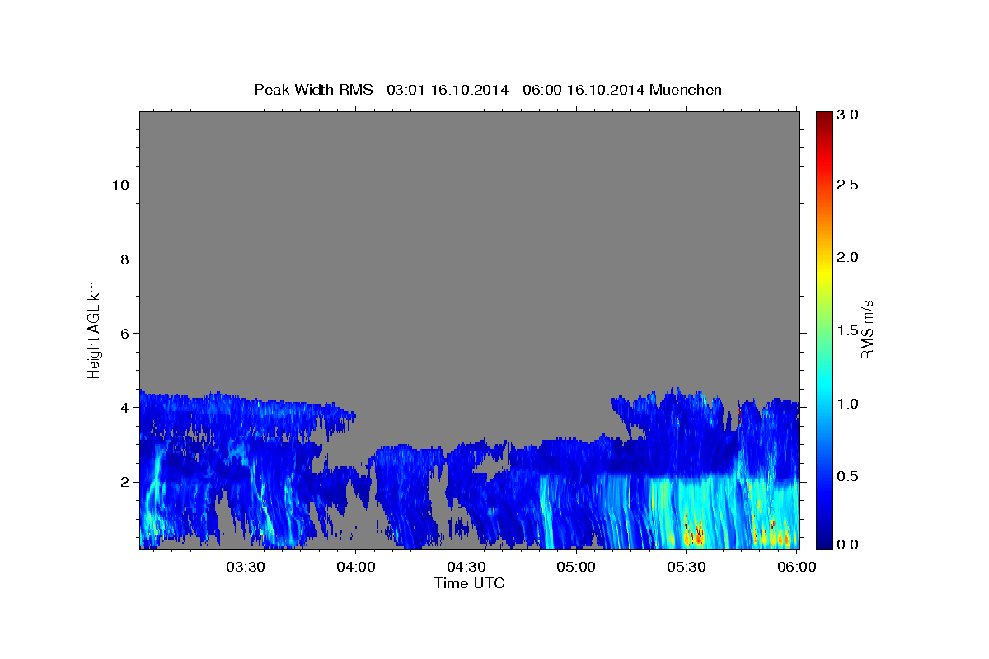Click the 05:00 time tick label
This screenshot has height=659, width=989.
click(x=576, y=567)
